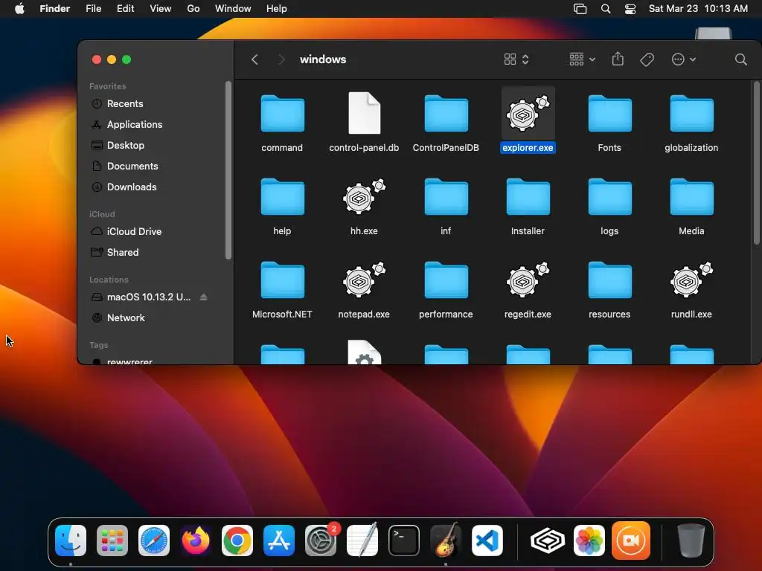Open Shared in sidebar
This screenshot has width=762, height=571.
pos(123,253)
